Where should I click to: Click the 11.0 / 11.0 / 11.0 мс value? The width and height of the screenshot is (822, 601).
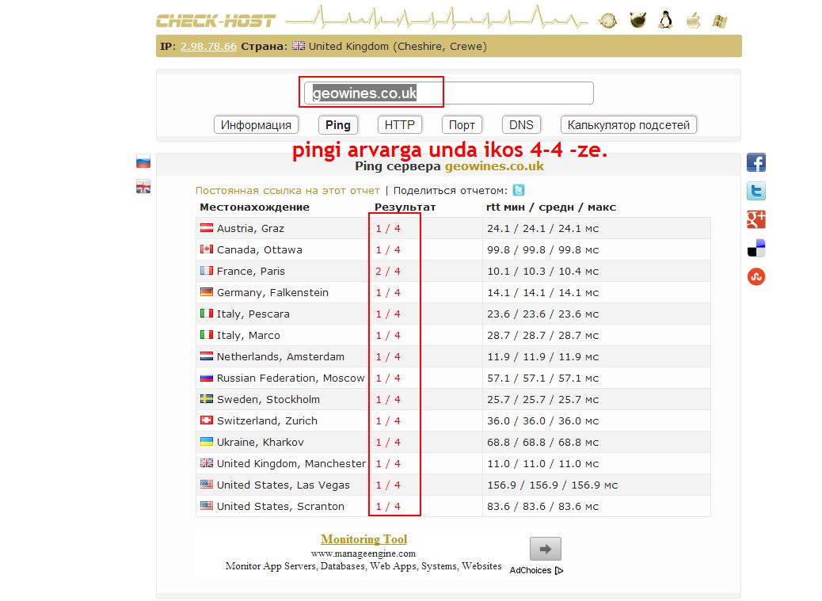tap(542, 464)
